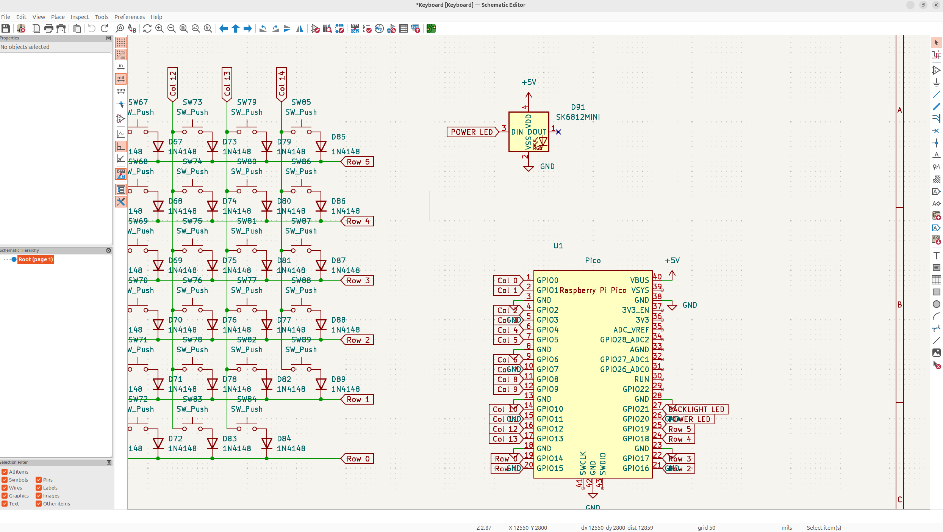This screenshot has width=943, height=532.
Task: Open the simulator
Action: tap(379, 28)
